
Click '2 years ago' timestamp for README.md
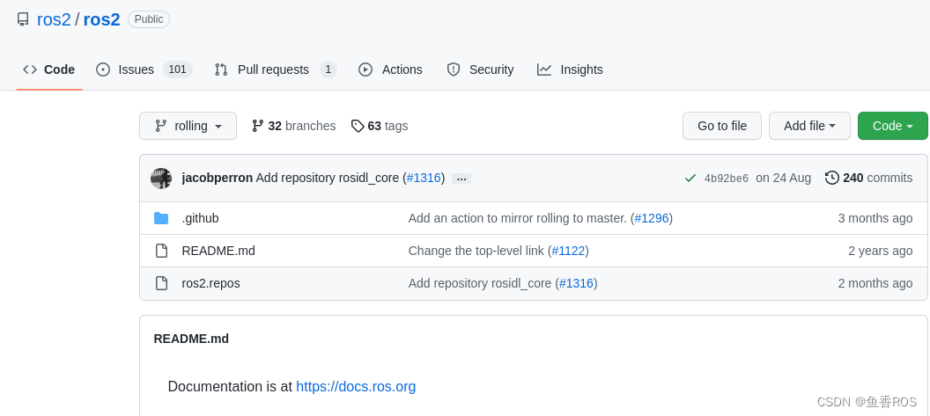(x=880, y=252)
